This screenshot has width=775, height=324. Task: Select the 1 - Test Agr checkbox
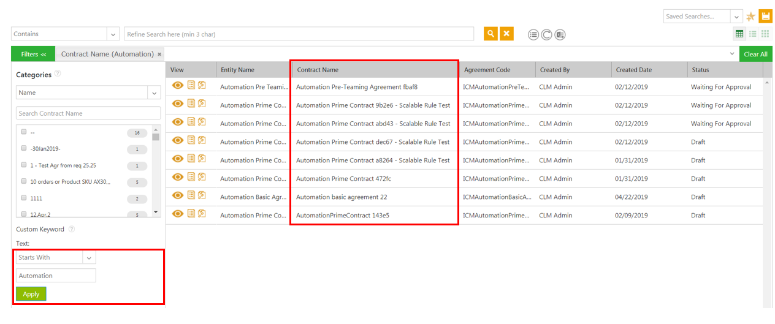tap(24, 165)
